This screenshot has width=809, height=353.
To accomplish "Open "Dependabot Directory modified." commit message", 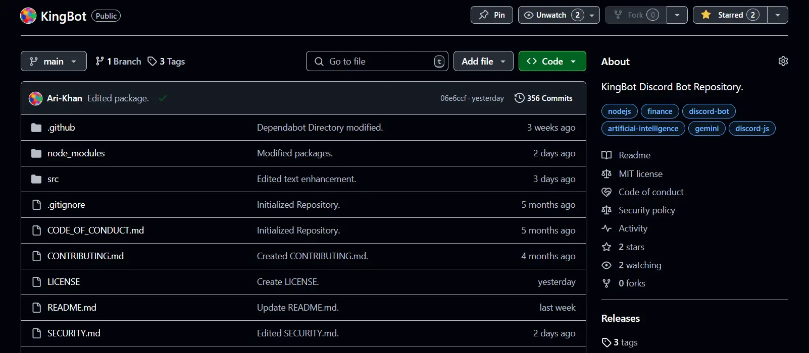I will tap(320, 128).
